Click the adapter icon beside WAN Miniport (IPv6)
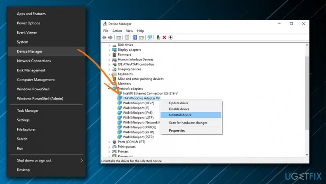The image size is (326, 184). pyautogui.click(x=119, y=113)
